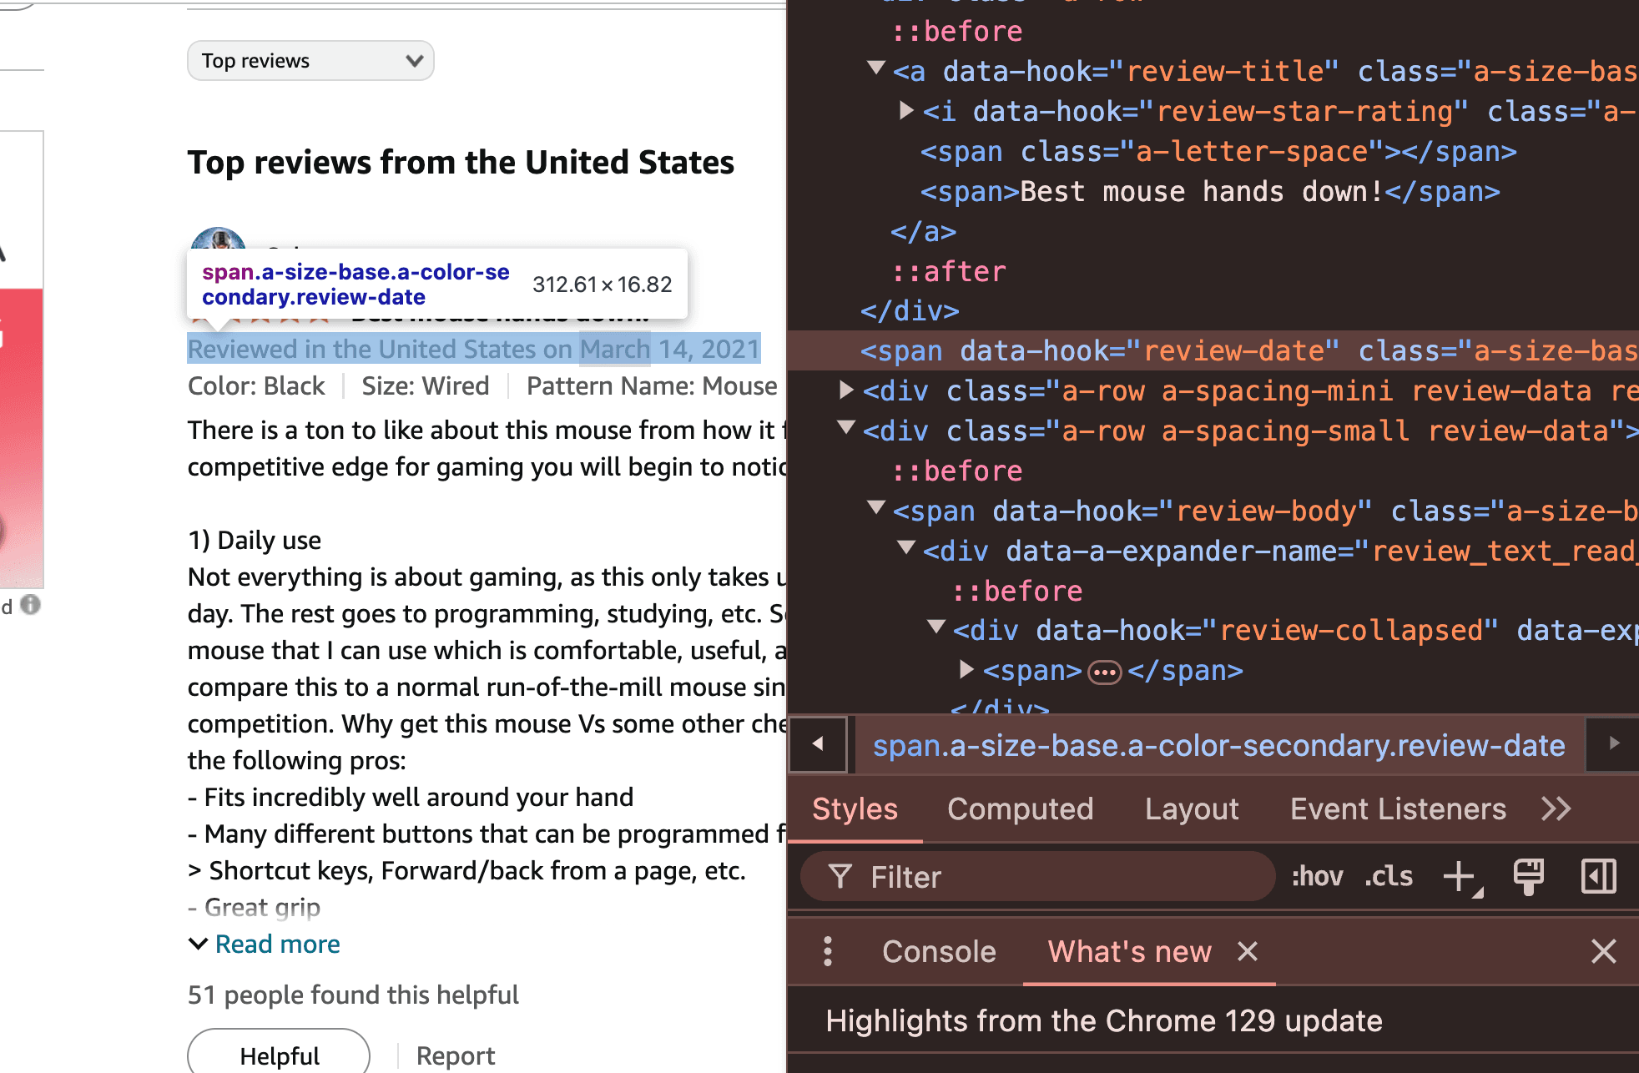
Task: Click the Helpful button
Action: point(279,1055)
